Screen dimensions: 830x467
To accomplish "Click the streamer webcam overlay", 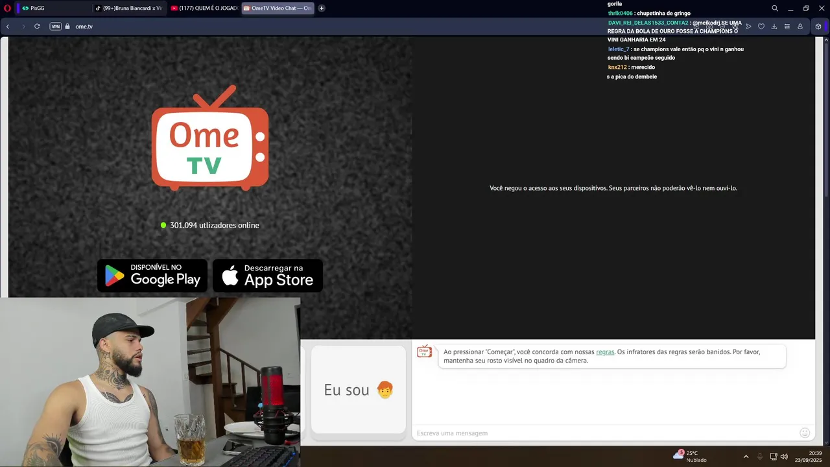I will tap(150, 382).
